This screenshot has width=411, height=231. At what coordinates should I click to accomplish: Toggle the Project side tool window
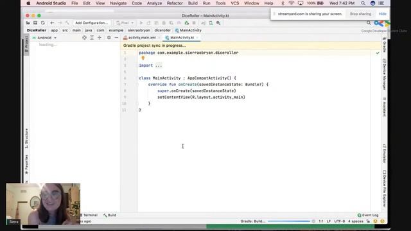[26, 44]
